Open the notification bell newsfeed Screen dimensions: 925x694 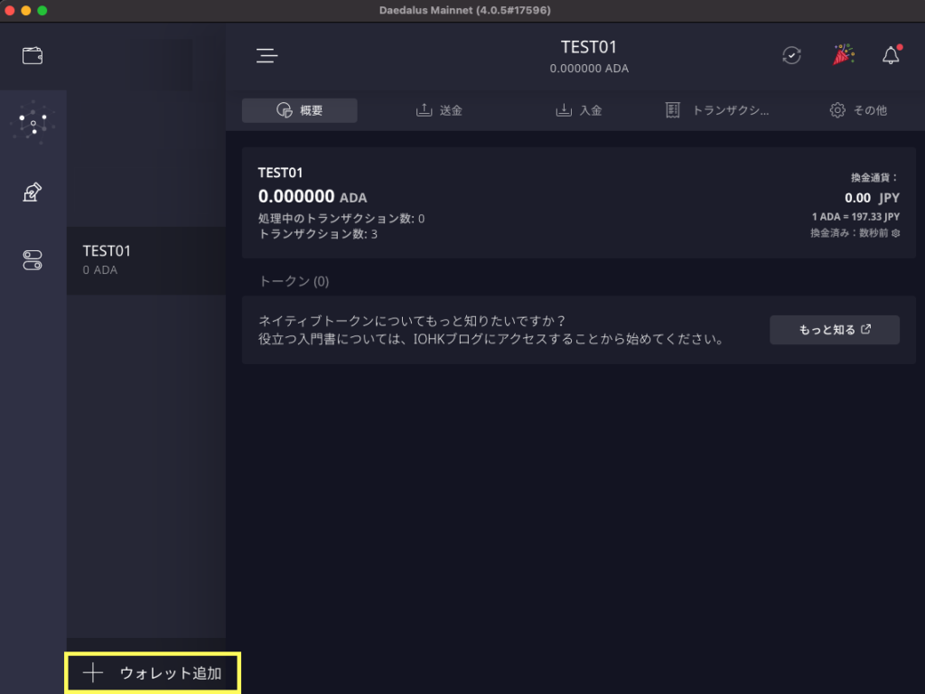(x=892, y=56)
